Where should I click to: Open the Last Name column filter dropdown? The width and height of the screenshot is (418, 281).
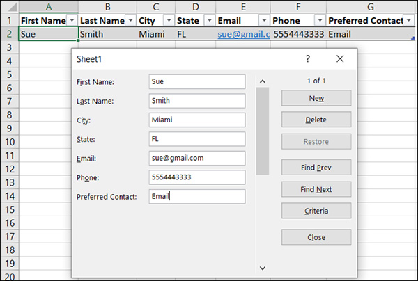(x=129, y=21)
